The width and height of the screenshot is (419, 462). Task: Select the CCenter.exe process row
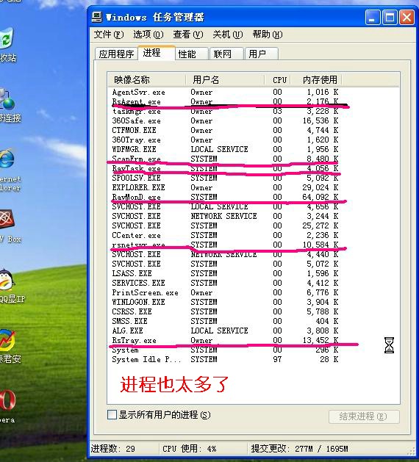pyautogui.click(x=225, y=235)
